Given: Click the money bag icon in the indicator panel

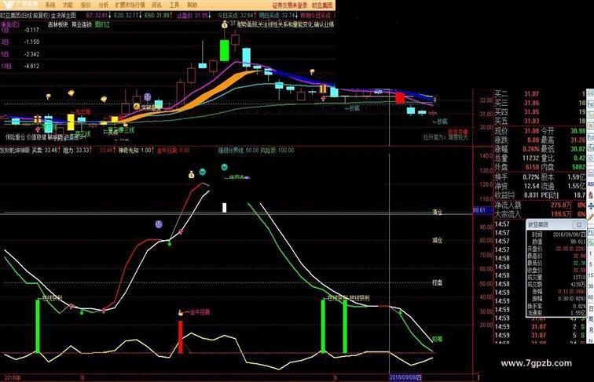Looking at the screenshot, I should [x=191, y=174].
